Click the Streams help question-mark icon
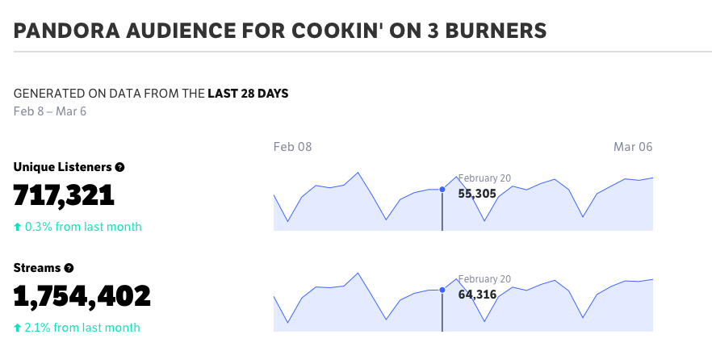The image size is (712, 347). [x=69, y=268]
